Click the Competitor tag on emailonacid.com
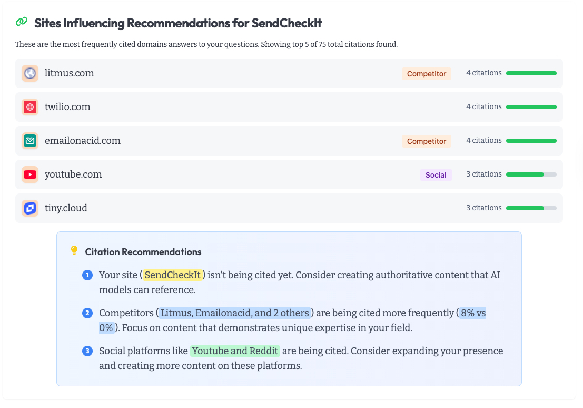The width and height of the screenshot is (583, 408). (427, 141)
